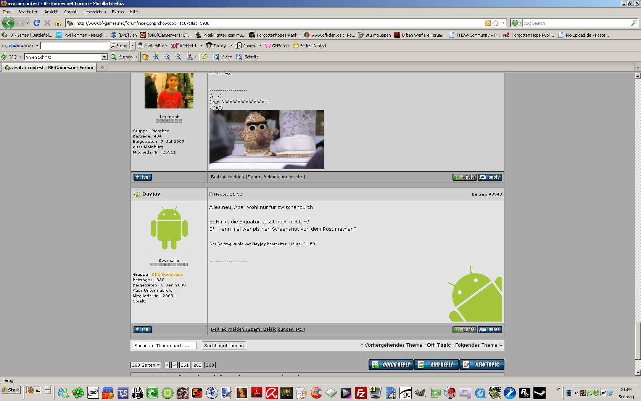The width and height of the screenshot is (641, 401).
Task: Focus the Suche im Thema nach field
Action: [164, 346]
